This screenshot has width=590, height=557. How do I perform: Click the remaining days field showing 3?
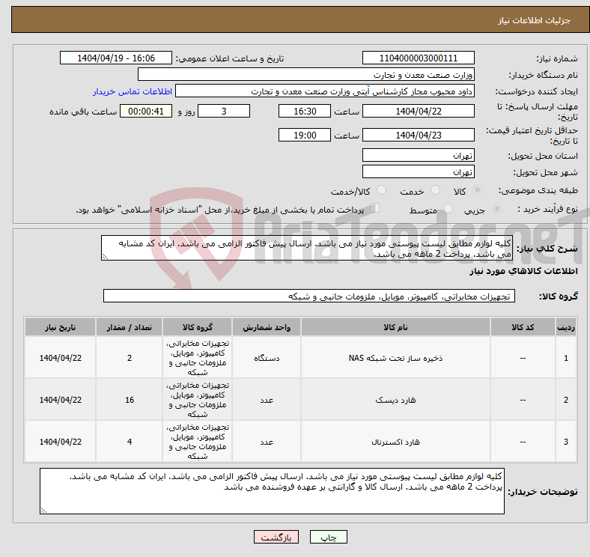coord(224,111)
